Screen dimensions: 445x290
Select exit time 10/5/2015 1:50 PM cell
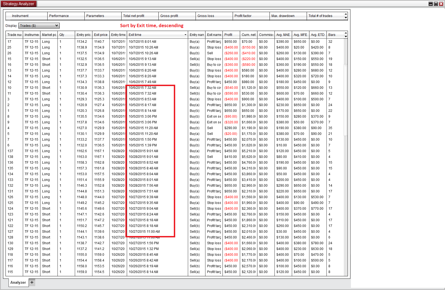click(157, 140)
